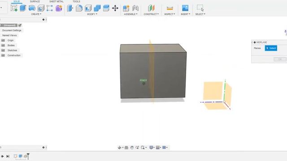Click the Joint tool icon
Screen dimensions: 287x161
click(x=135, y=8)
